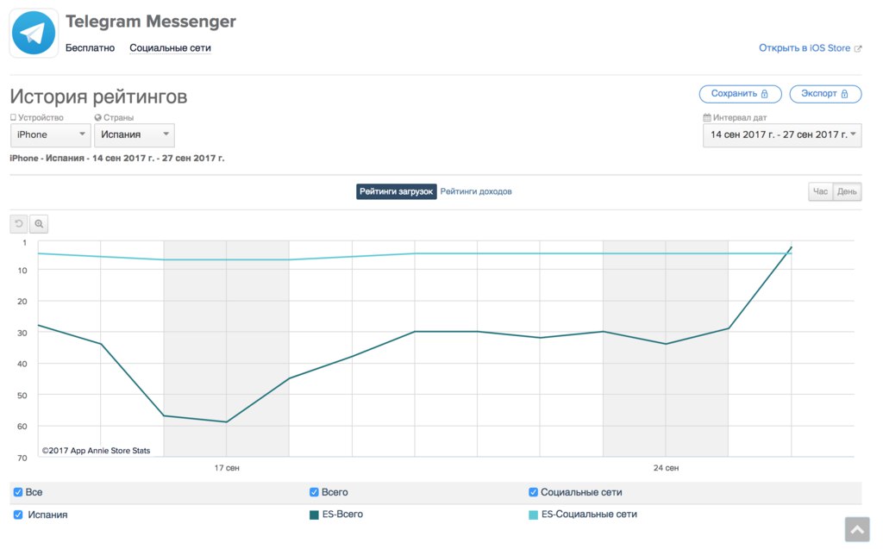Open the Открыть в iOS Store link
This screenshot has height=549, width=883.
coord(805,48)
